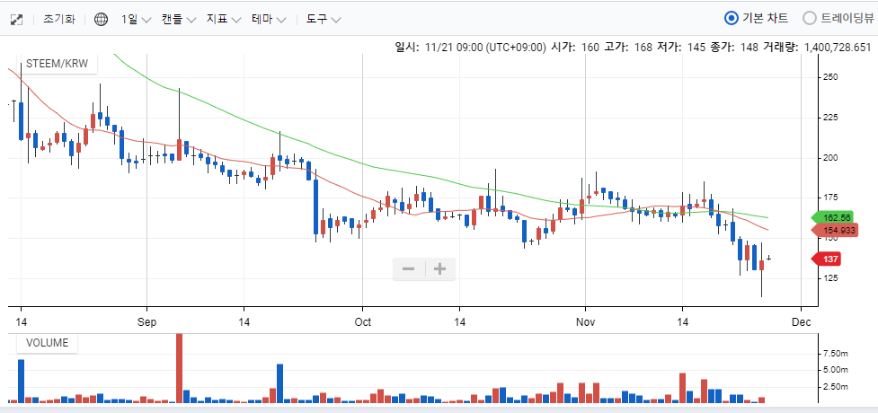The image size is (878, 413).
Task: Zoom out with the minus button
Action: (409, 269)
